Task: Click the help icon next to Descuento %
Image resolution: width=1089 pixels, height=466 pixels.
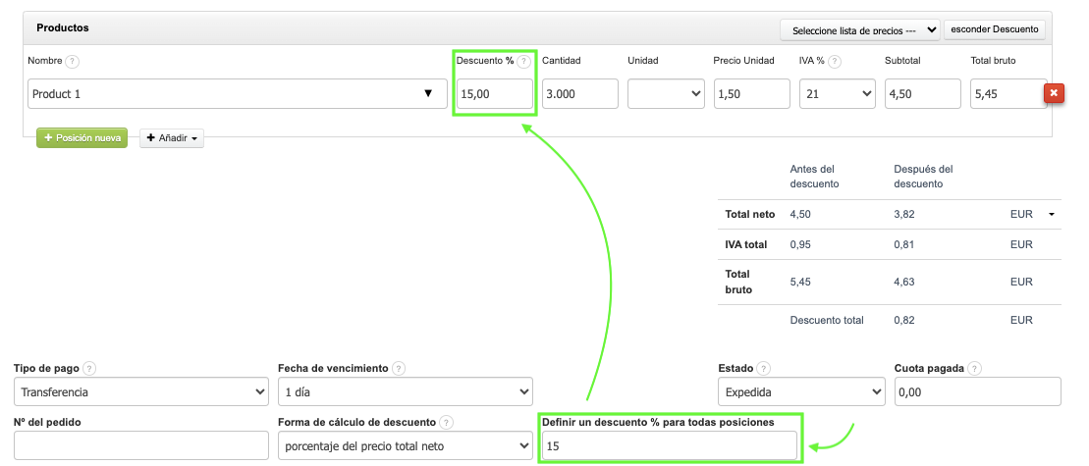Action: point(523,61)
